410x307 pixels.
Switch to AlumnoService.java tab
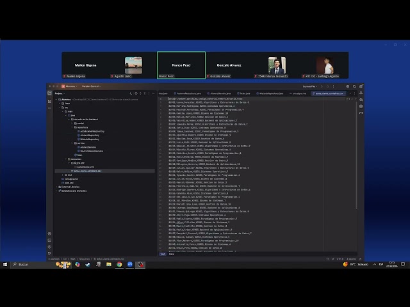[x=219, y=93]
